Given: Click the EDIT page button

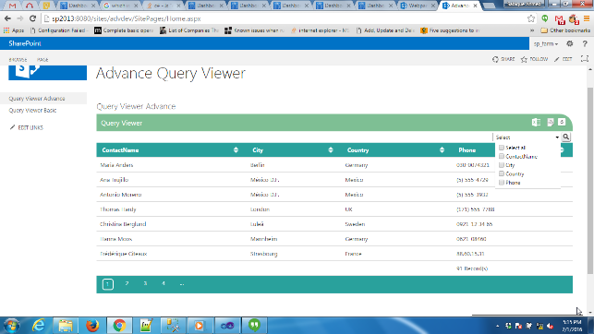Looking at the screenshot, I should [x=563, y=59].
